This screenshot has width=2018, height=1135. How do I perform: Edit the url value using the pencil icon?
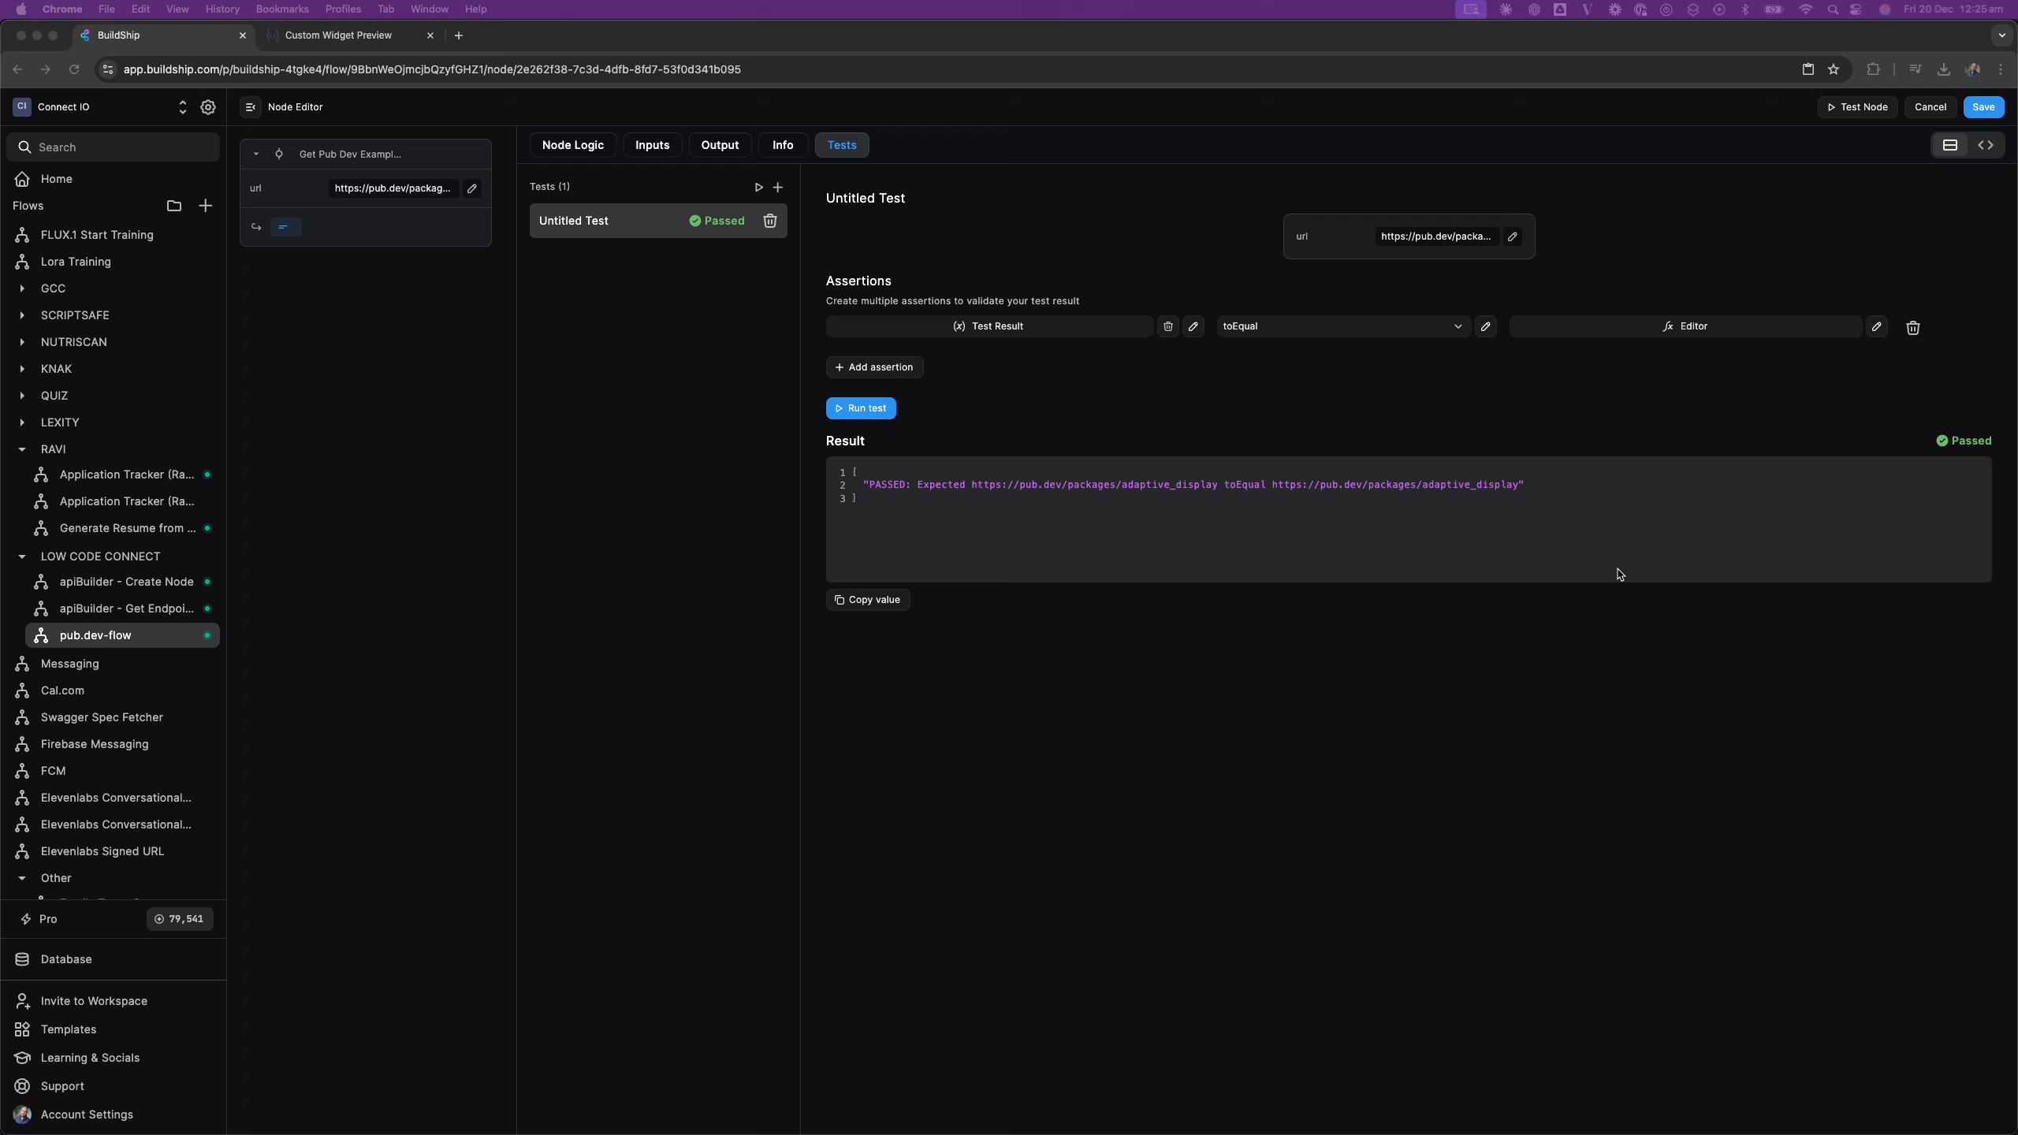pos(1511,236)
